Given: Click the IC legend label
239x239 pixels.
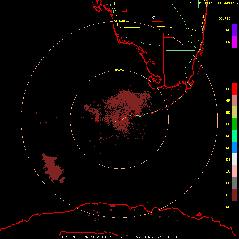Looking at the screenshot, I should coord(228,172).
